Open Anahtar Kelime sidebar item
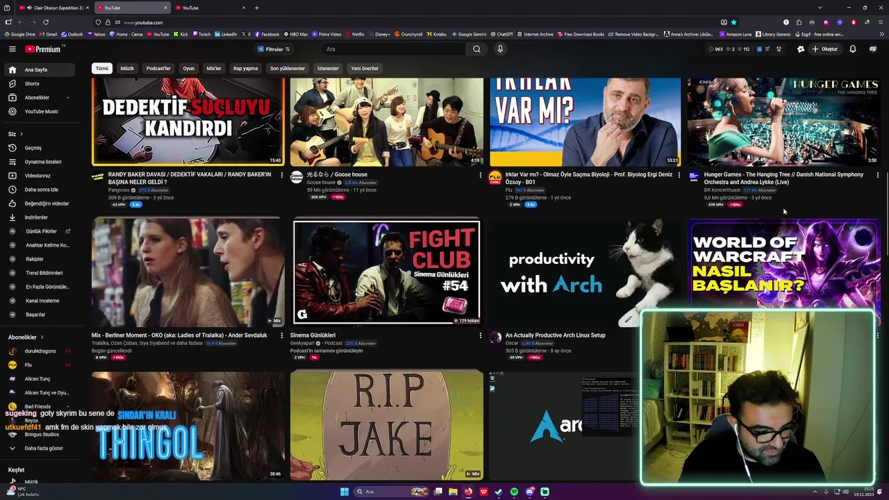Screen dimensions: 889x500 38,245
